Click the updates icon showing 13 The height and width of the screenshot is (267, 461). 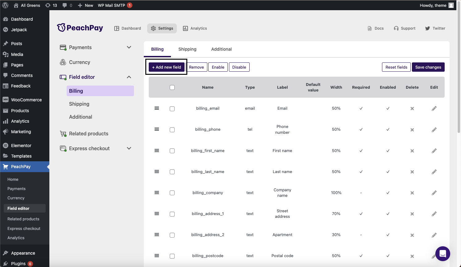tap(51, 5)
